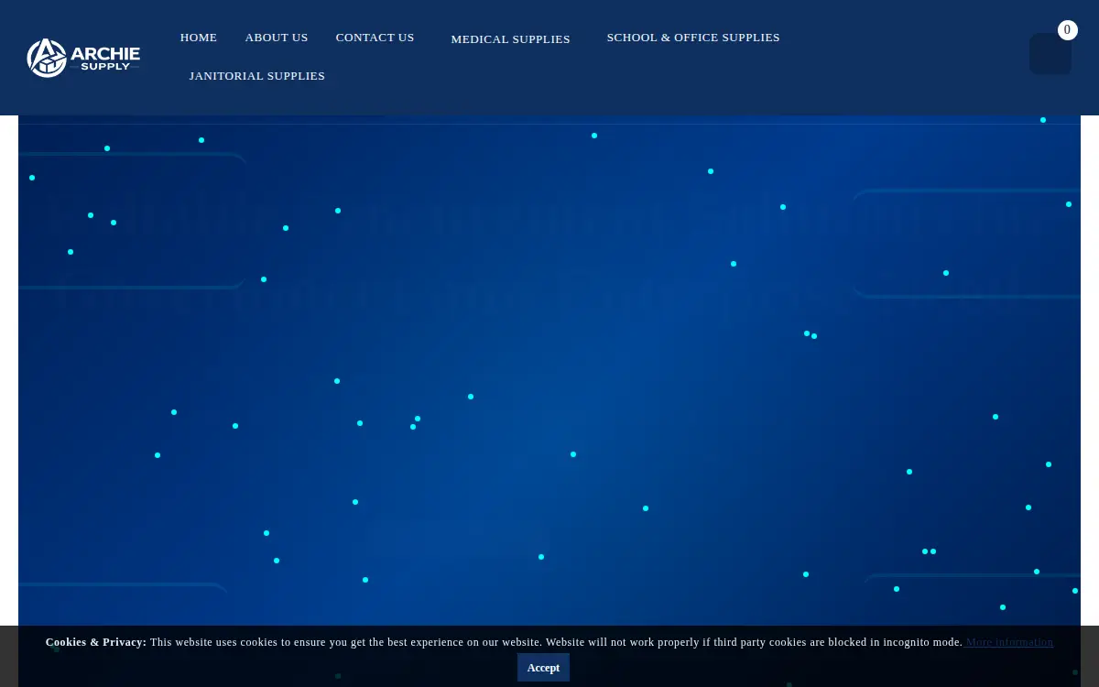
Task: Go to the Home page
Action: (199, 38)
